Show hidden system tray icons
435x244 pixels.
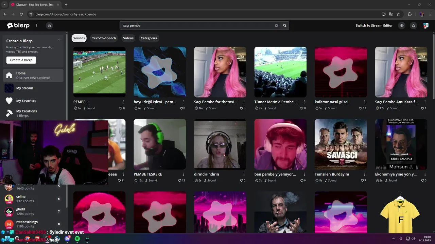(x=394, y=239)
